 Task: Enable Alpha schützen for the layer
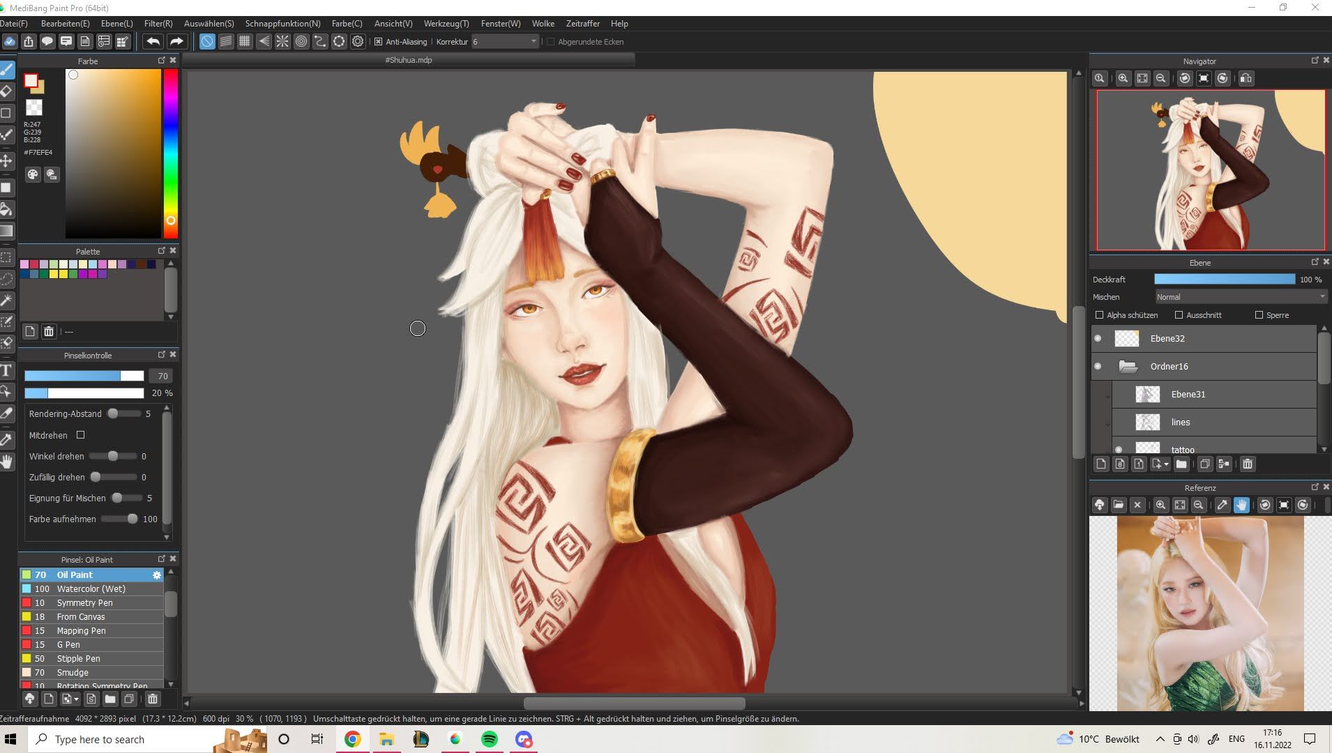1099,314
